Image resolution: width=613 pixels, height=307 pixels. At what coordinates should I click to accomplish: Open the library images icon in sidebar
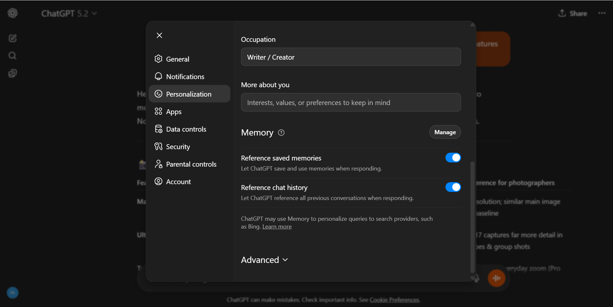pyautogui.click(x=13, y=74)
